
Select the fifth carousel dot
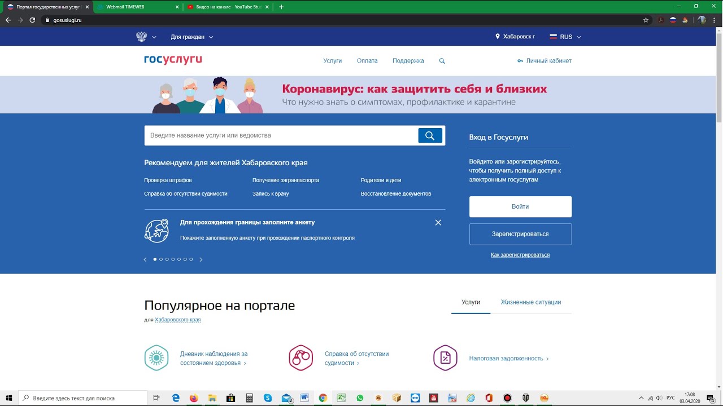(x=179, y=259)
